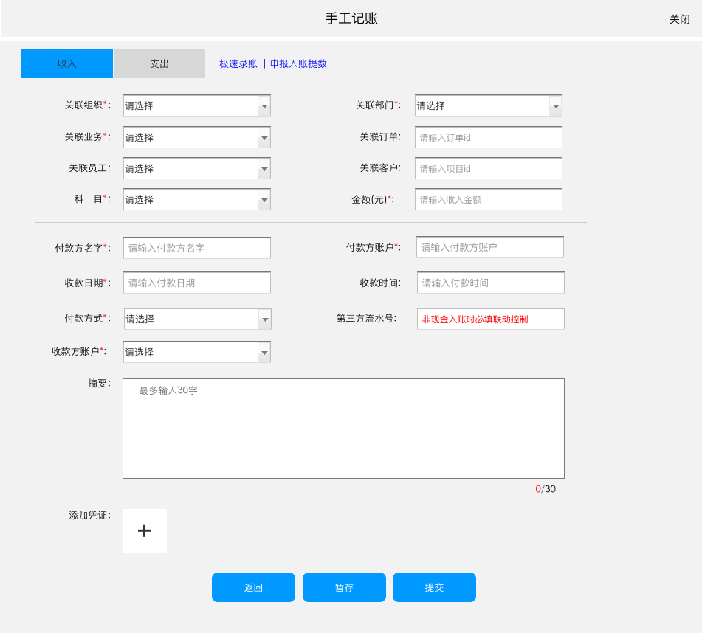702x633 pixels.
Task: Click the 返回 return button
Action: tap(253, 587)
